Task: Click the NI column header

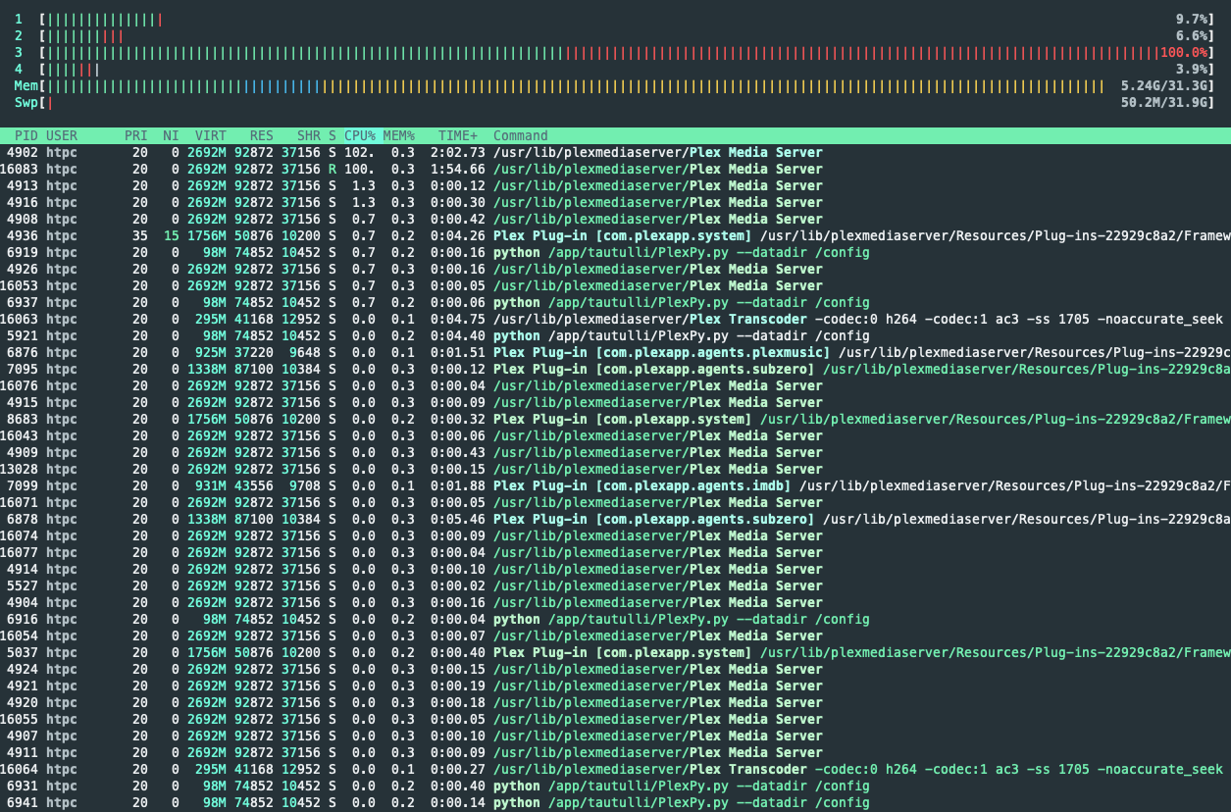Action: point(171,135)
